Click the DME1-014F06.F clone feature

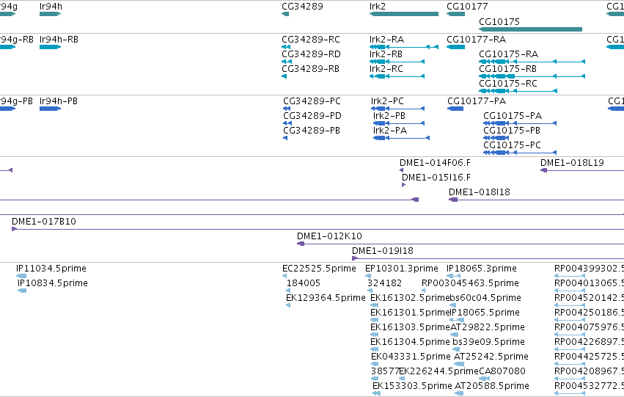click(x=401, y=170)
